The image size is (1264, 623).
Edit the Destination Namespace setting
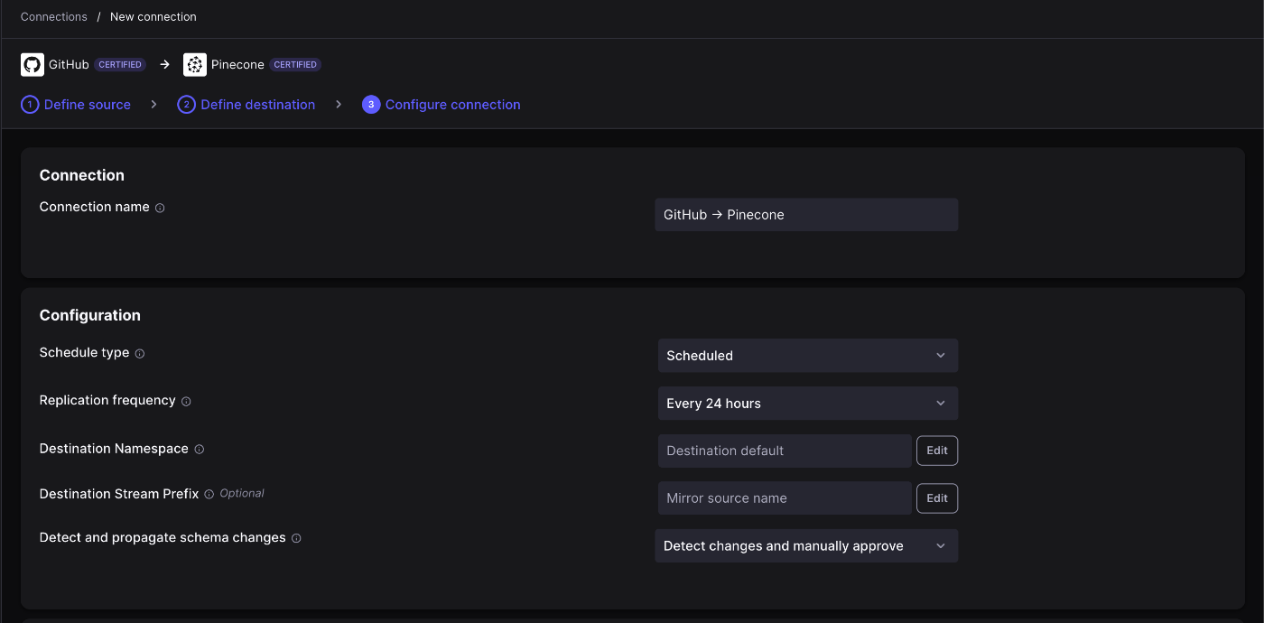click(936, 451)
